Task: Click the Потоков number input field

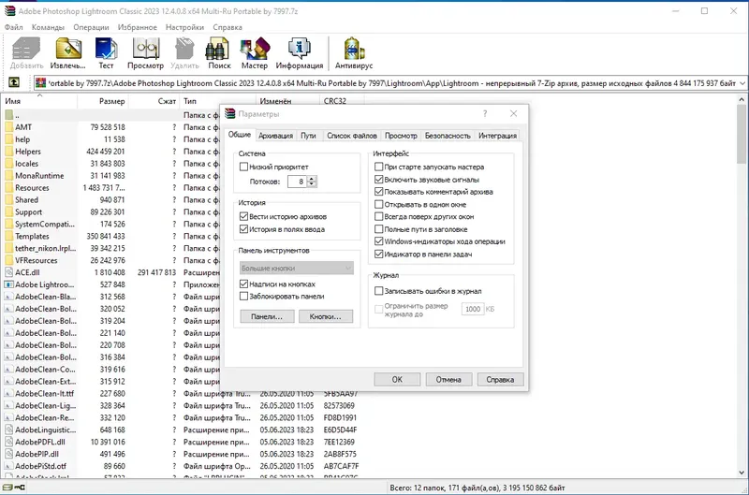Action: point(297,182)
